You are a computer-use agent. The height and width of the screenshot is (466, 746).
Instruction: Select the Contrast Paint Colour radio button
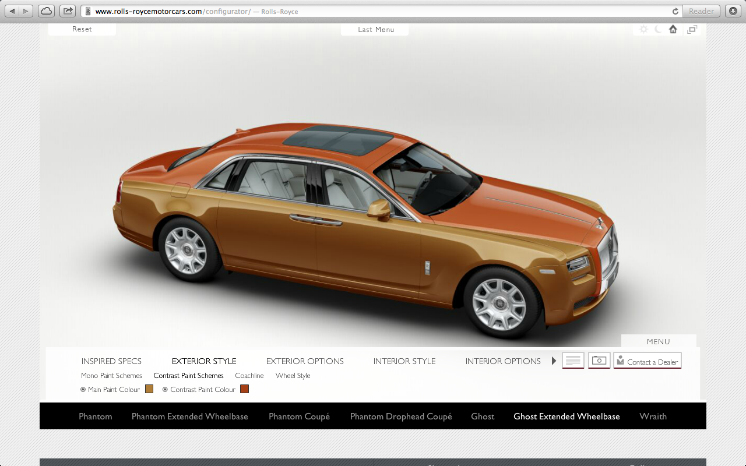click(x=165, y=390)
